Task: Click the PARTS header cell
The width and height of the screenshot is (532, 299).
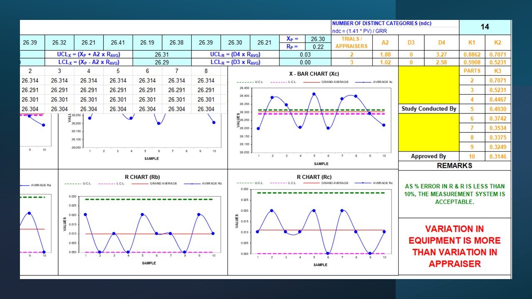Action: coord(472,71)
